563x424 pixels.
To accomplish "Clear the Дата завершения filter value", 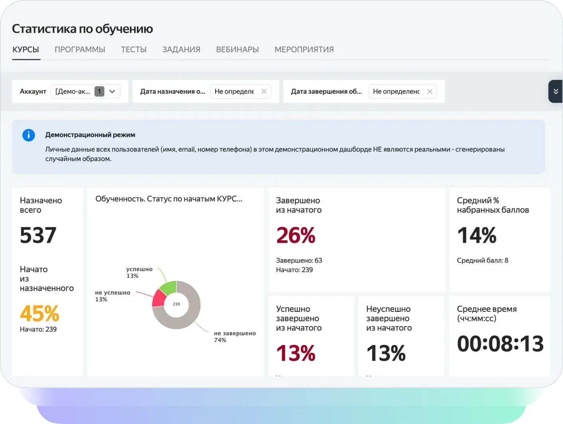I will pos(430,91).
